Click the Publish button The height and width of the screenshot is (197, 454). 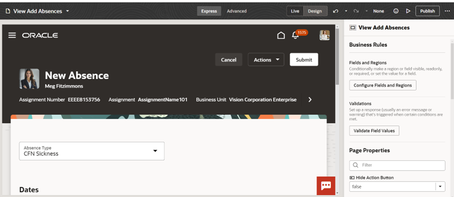pos(427,11)
